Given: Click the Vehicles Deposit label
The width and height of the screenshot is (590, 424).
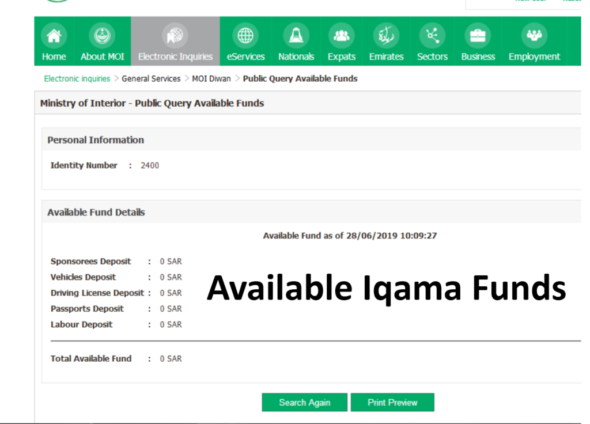Looking at the screenshot, I should click(83, 277).
